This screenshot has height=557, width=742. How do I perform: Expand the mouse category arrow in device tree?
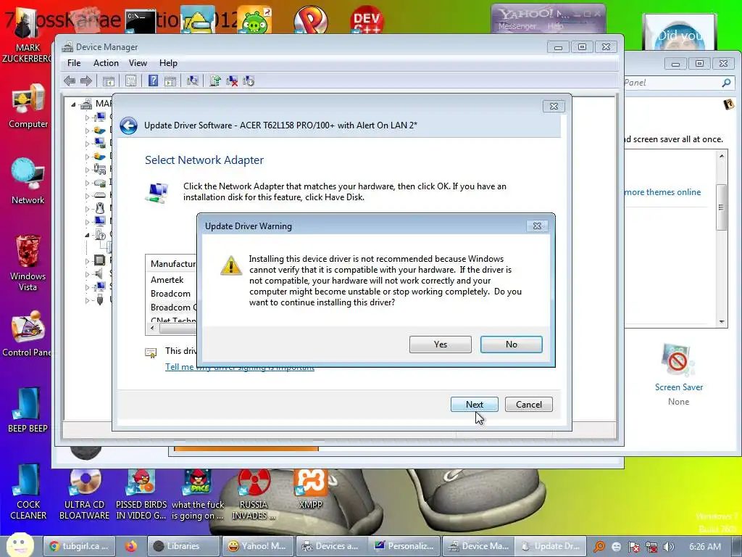click(x=87, y=208)
